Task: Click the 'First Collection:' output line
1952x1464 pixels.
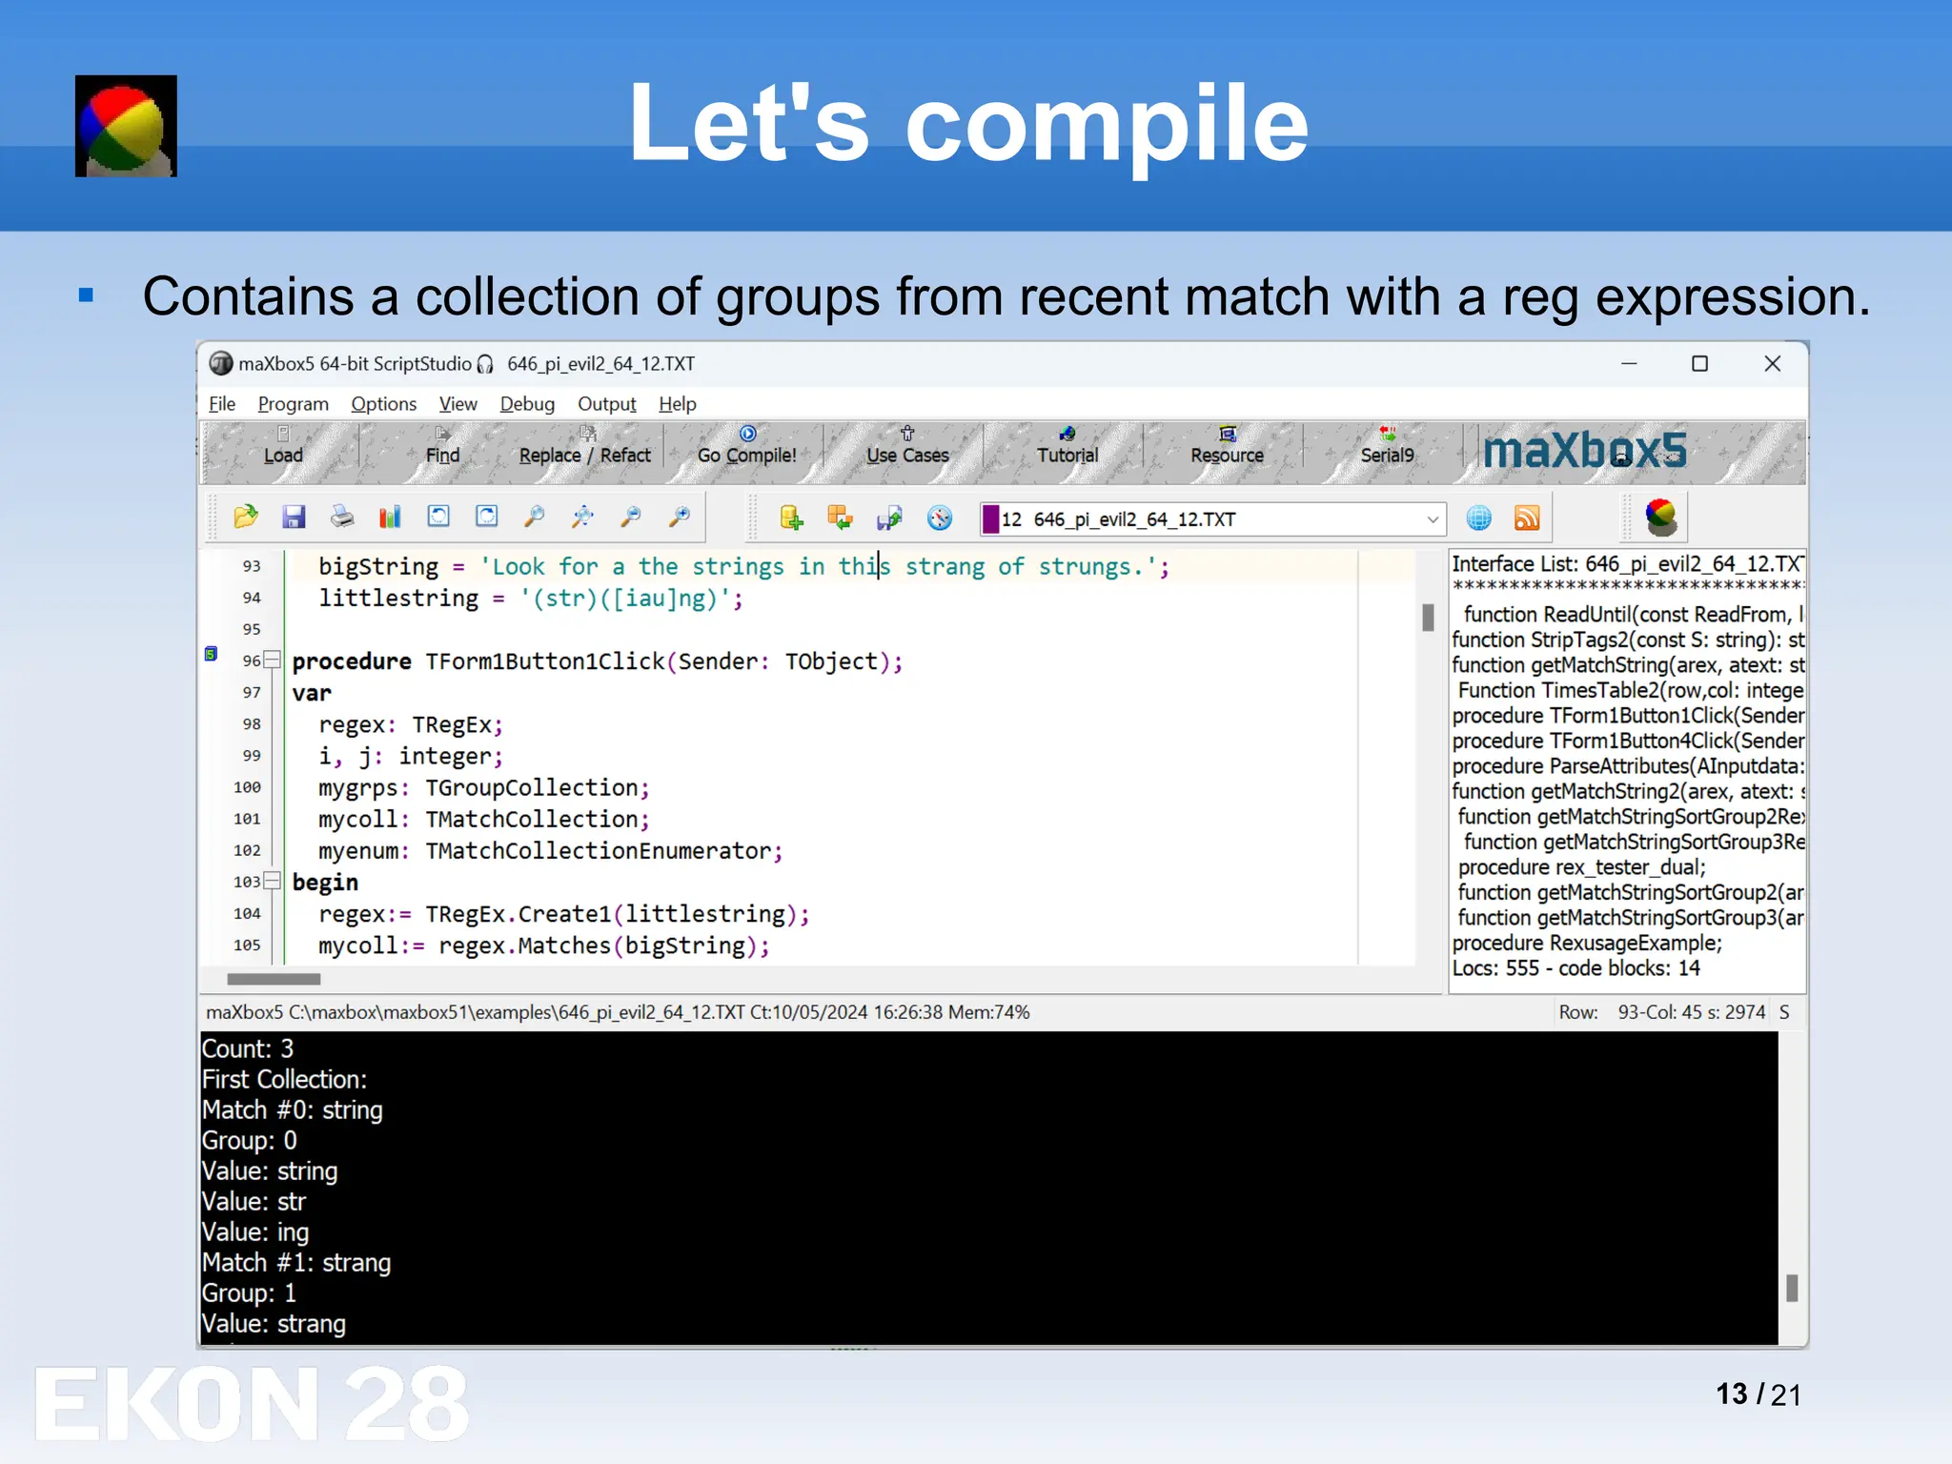Action: (284, 1079)
